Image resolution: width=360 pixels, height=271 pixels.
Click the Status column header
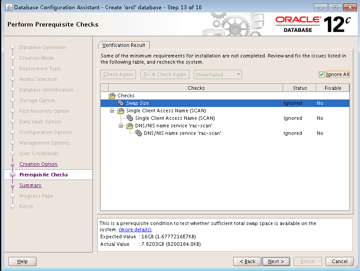click(299, 88)
